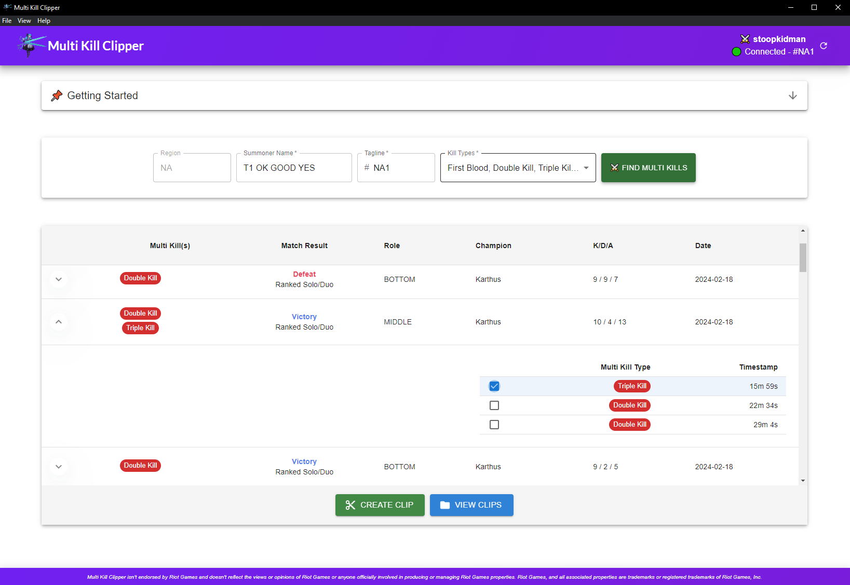The height and width of the screenshot is (585, 850).
Task: Select the Double Kill 29m 4s checkbox
Action: coord(494,425)
